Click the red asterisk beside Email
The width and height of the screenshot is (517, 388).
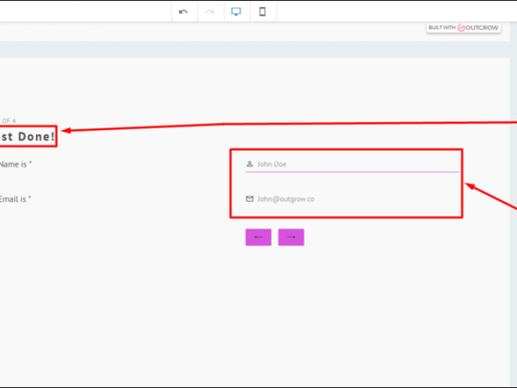click(x=29, y=198)
